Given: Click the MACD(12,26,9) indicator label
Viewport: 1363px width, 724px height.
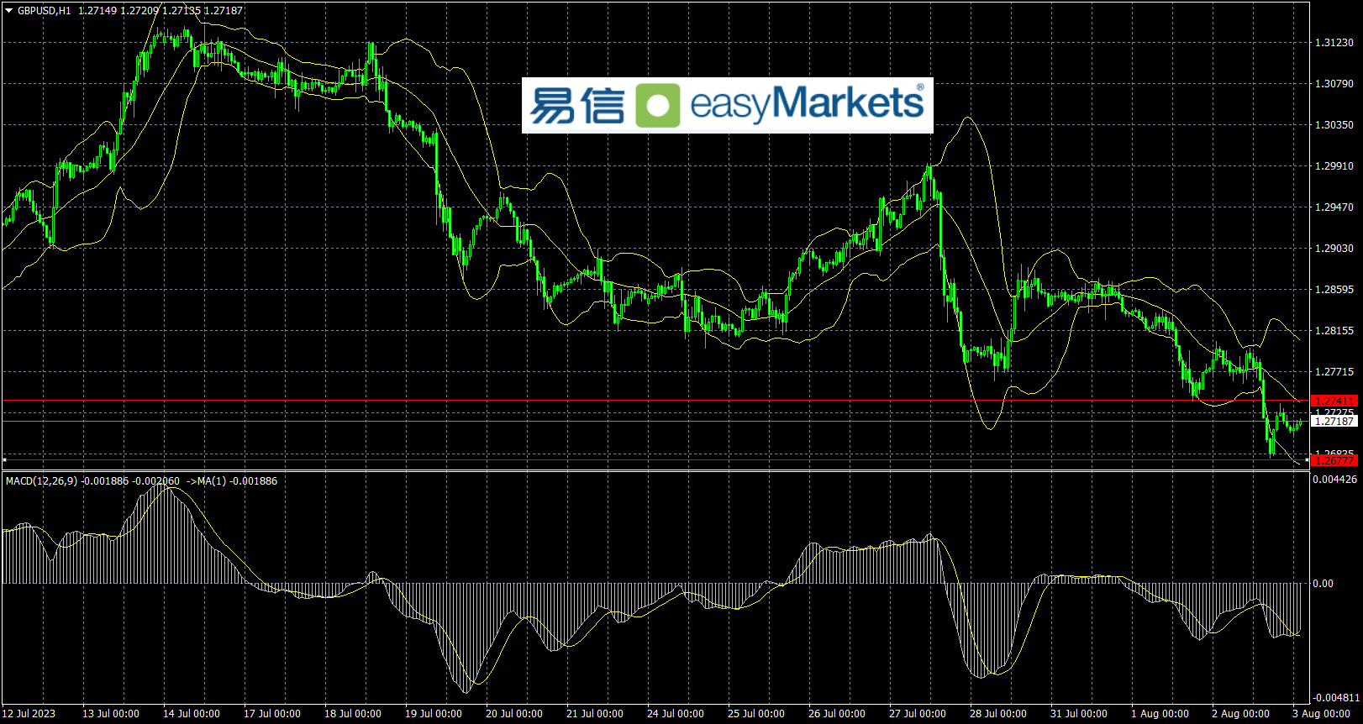Looking at the screenshot, I should coord(42,481).
